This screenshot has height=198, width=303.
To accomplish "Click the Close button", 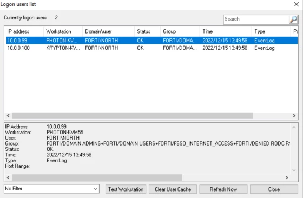I will tap(274, 189).
